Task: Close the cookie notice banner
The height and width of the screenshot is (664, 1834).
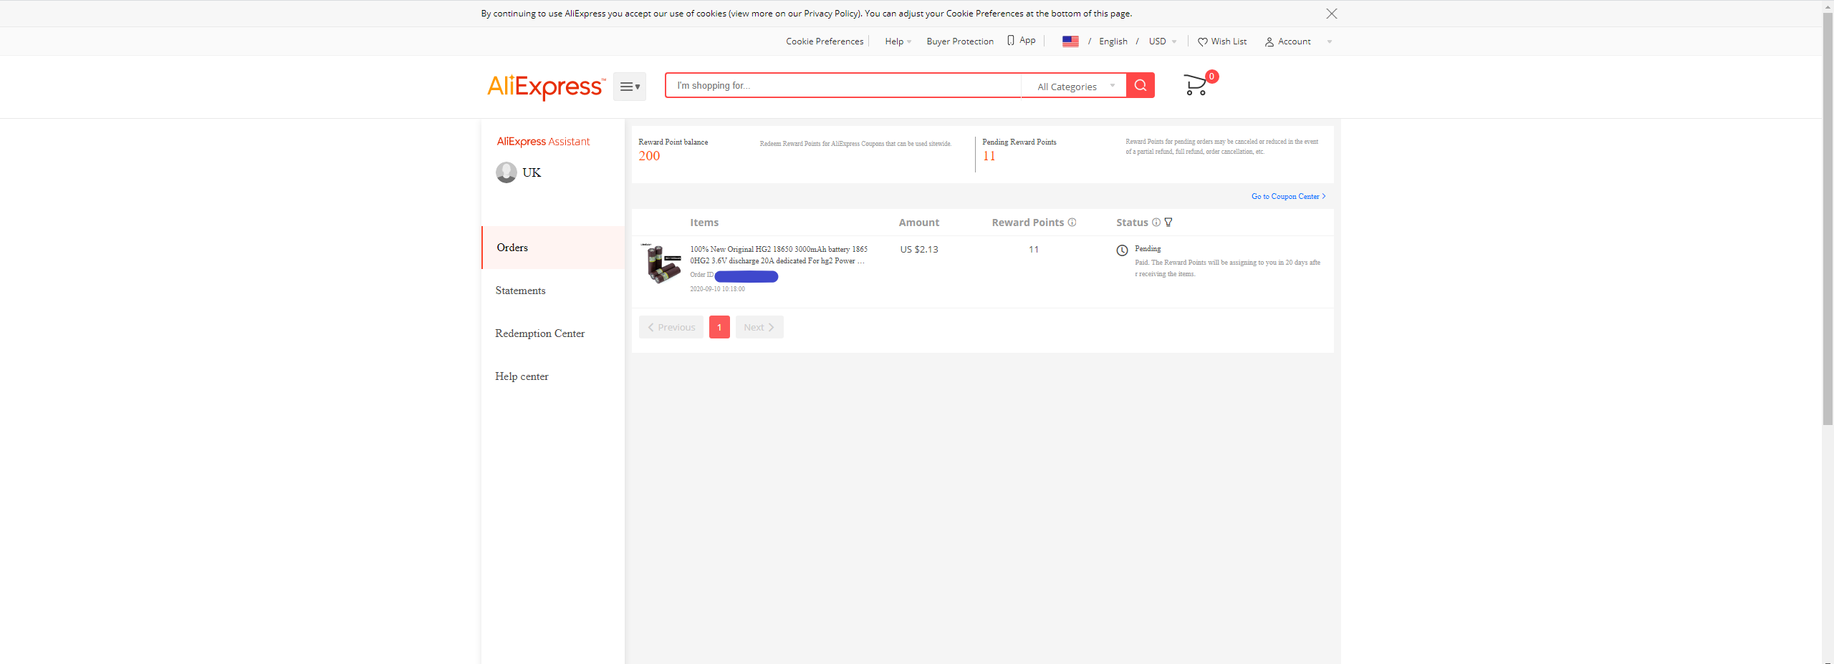Action: pos(1331,14)
